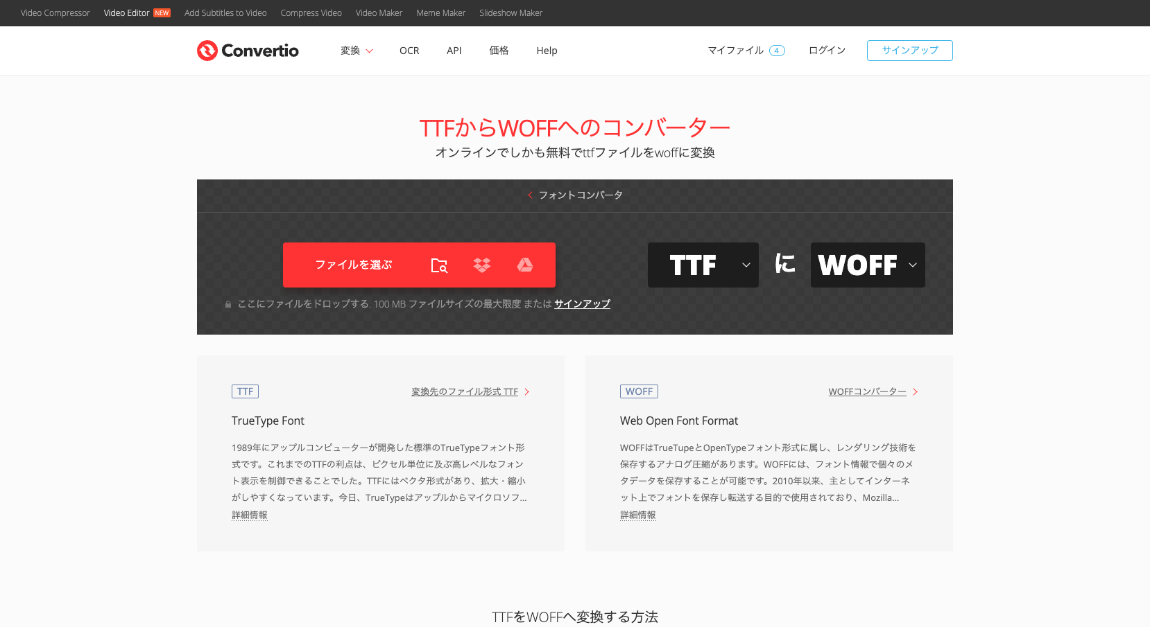Click the ログイン link
This screenshot has width=1150, height=627.
click(x=827, y=51)
